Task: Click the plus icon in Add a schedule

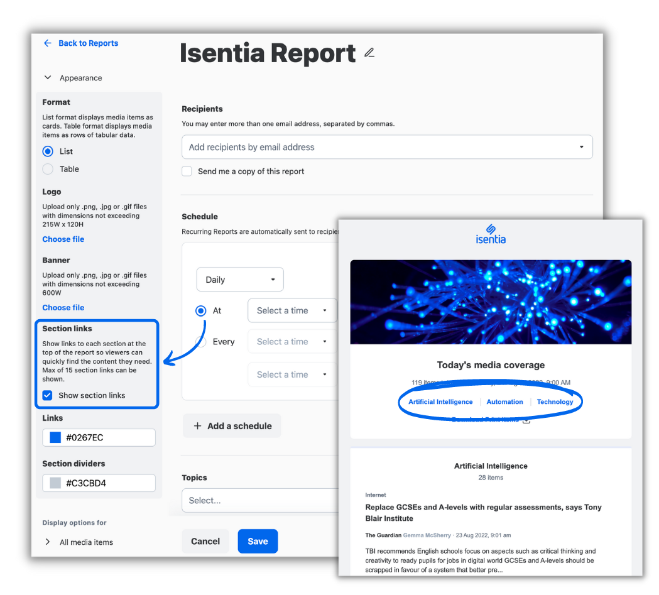Action: tap(197, 426)
